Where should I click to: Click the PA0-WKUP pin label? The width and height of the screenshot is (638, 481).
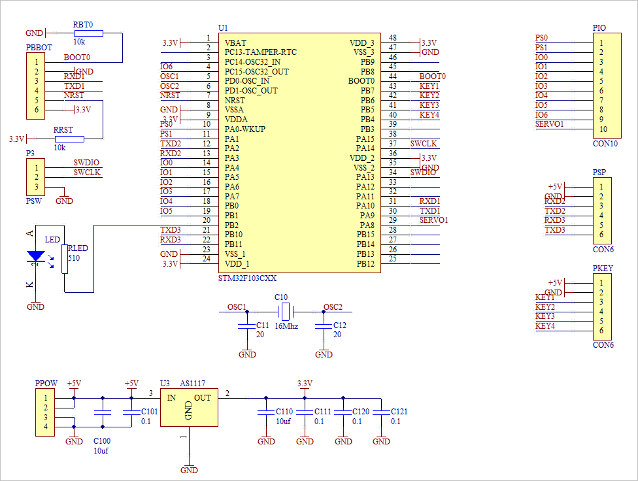coord(245,129)
